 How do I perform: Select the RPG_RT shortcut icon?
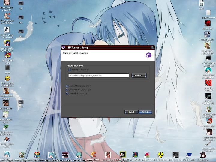coord(7,43)
